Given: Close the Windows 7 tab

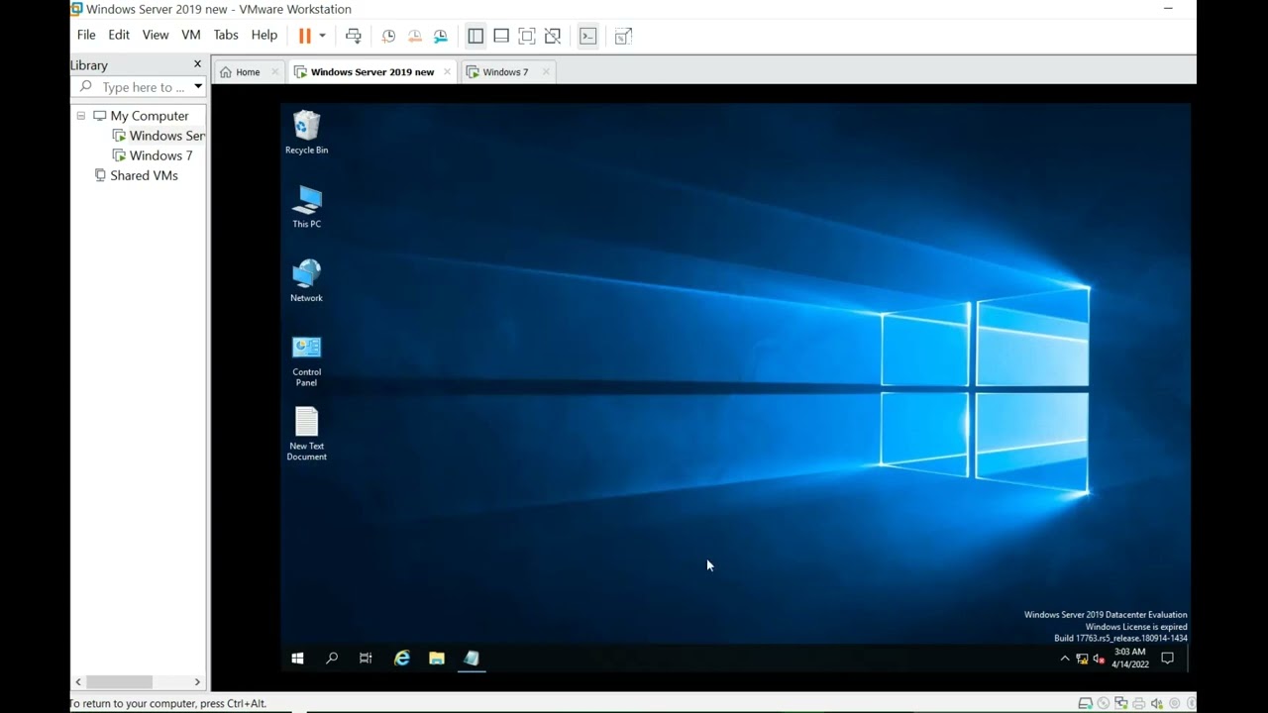Looking at the screenshot, I should [546, 71].
